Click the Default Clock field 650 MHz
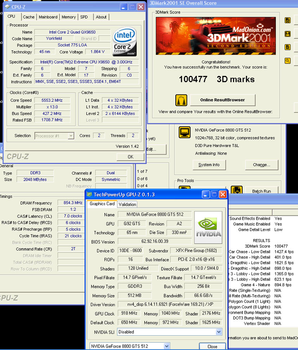 coord(129,323)
